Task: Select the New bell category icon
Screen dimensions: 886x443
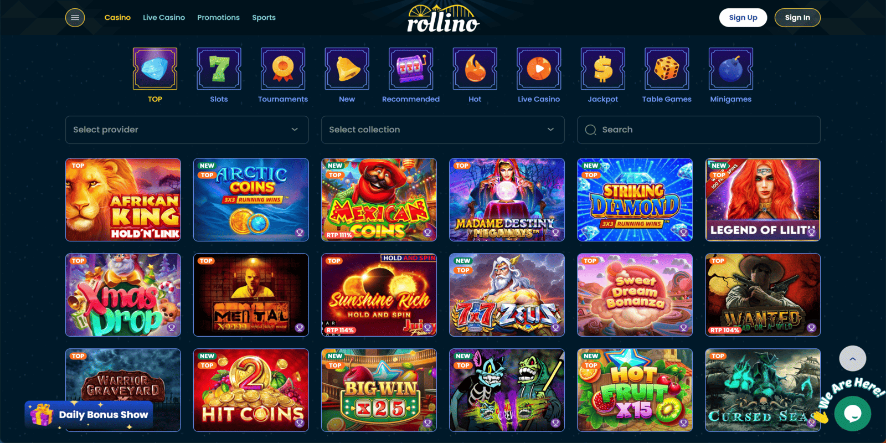Action: click(x=347, y=69)
